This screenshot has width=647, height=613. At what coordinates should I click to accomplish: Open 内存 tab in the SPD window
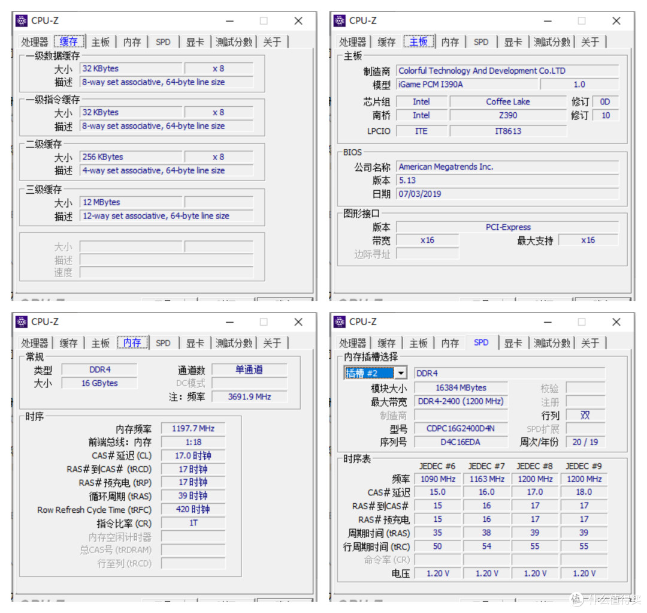[x=450, y=343]
